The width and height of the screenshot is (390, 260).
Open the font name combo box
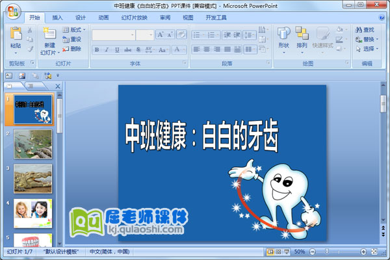[x=114, y=35]
